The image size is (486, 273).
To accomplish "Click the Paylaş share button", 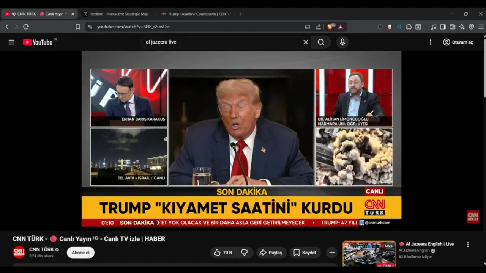I will click(271, 253).
